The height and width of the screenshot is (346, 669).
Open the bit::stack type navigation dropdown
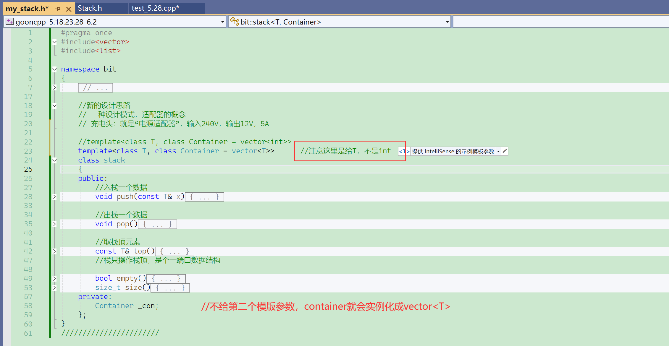tap(447, 22)
